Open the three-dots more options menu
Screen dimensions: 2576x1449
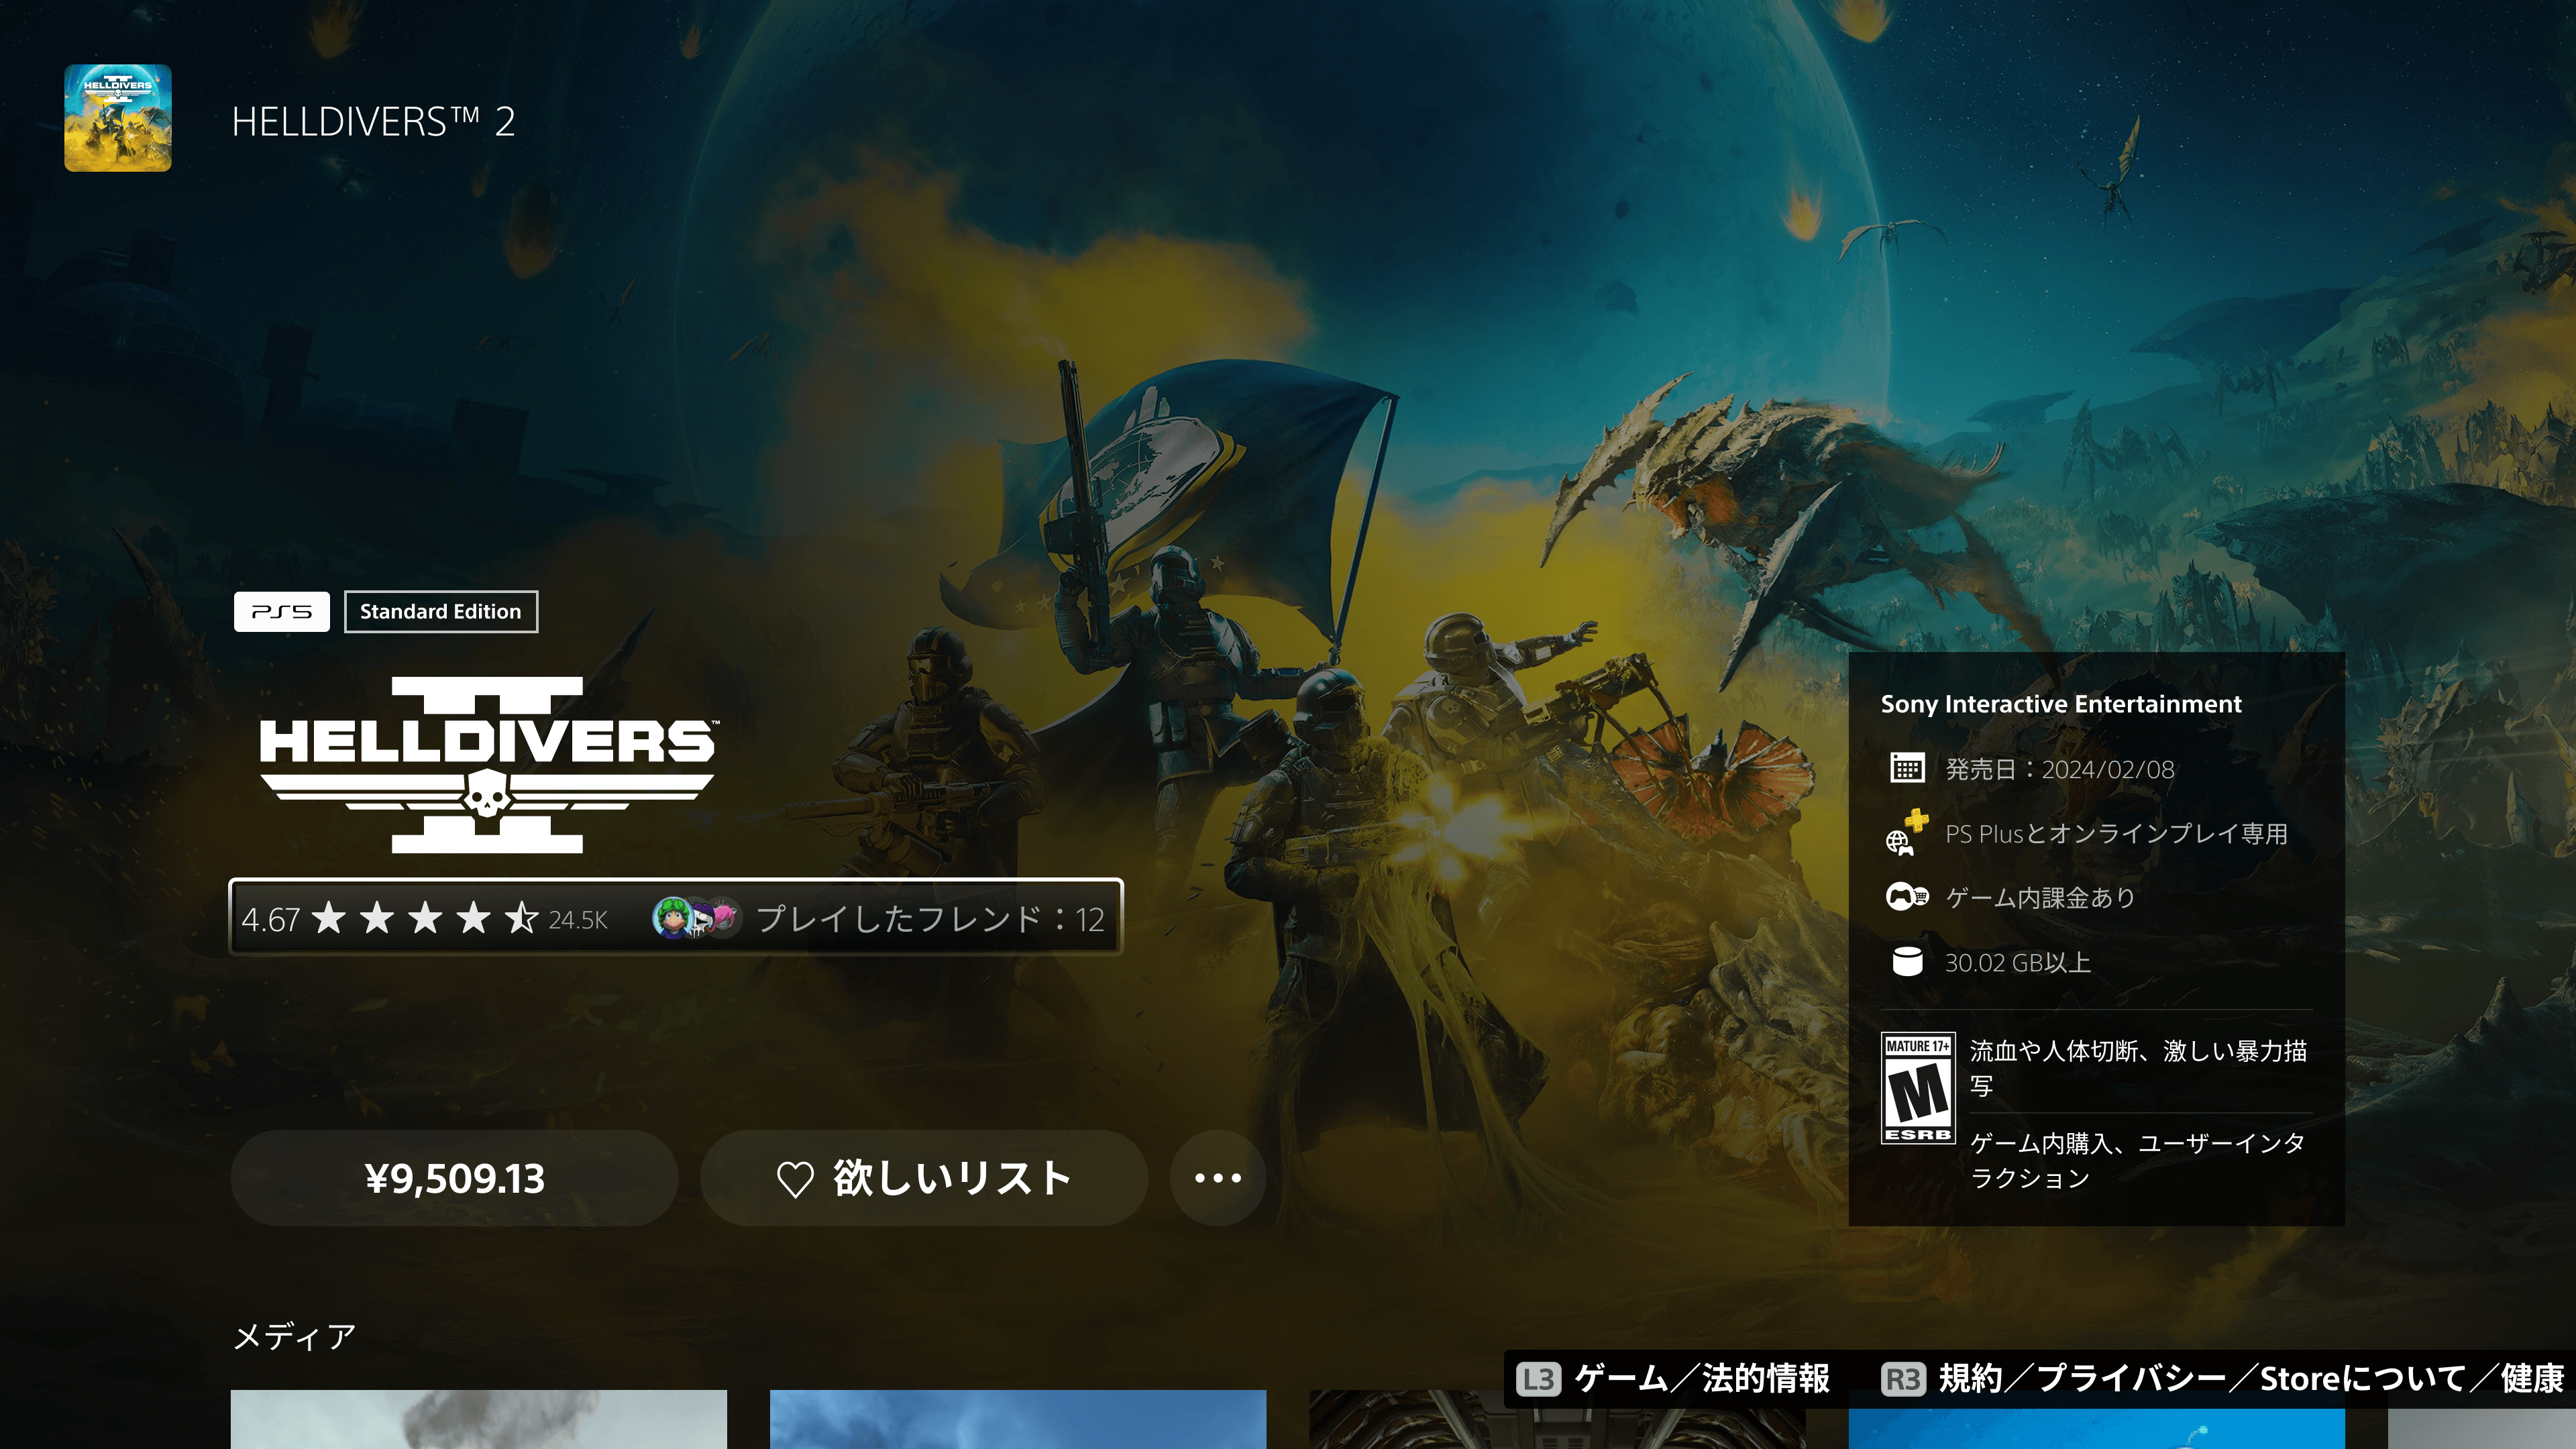tap(1217, 1178)
